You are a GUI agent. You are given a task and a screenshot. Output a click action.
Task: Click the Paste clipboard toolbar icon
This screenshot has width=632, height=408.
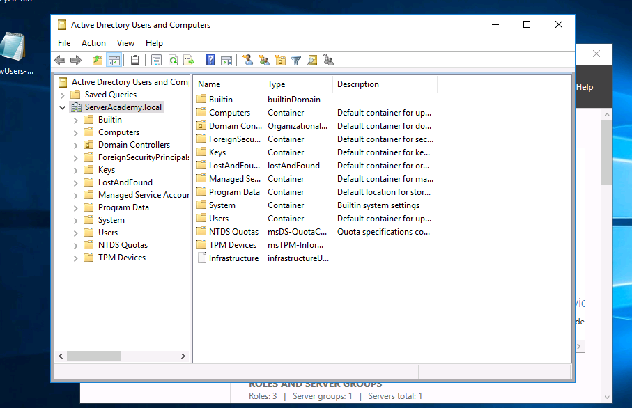135,61
